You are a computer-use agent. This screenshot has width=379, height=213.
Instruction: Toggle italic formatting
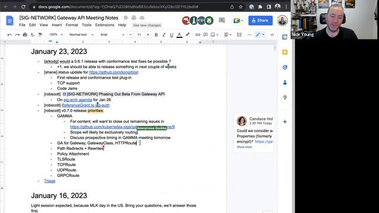(x=163, y=35)
